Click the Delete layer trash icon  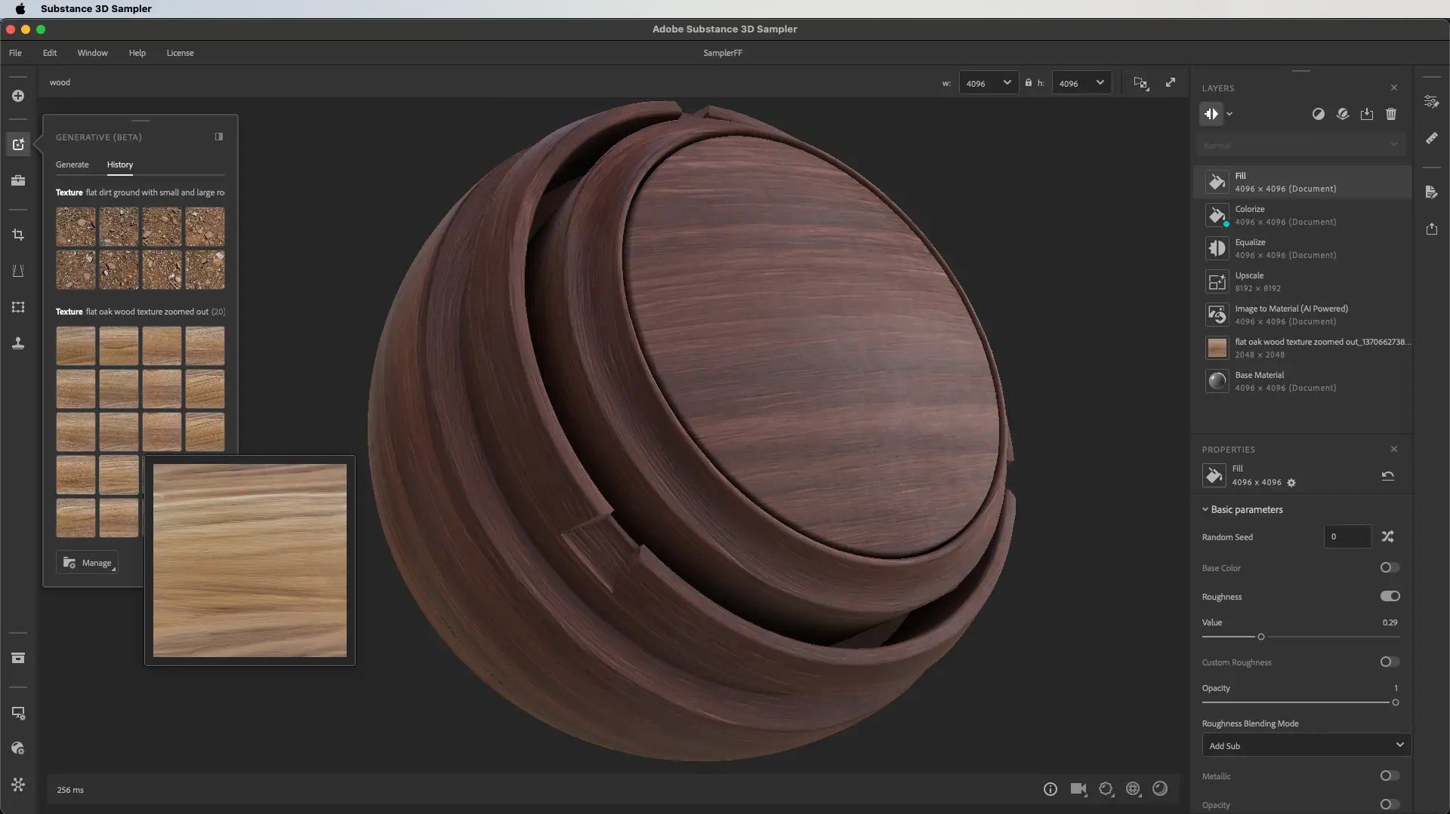coord(1391,114)
